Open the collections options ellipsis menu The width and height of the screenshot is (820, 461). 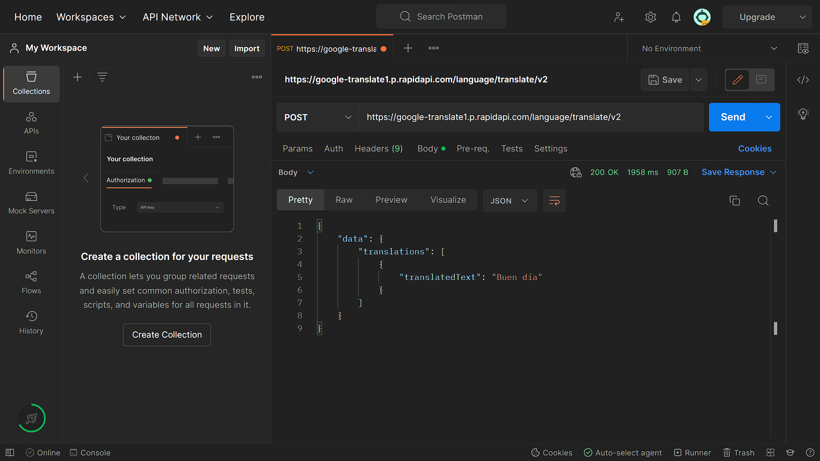257,77
